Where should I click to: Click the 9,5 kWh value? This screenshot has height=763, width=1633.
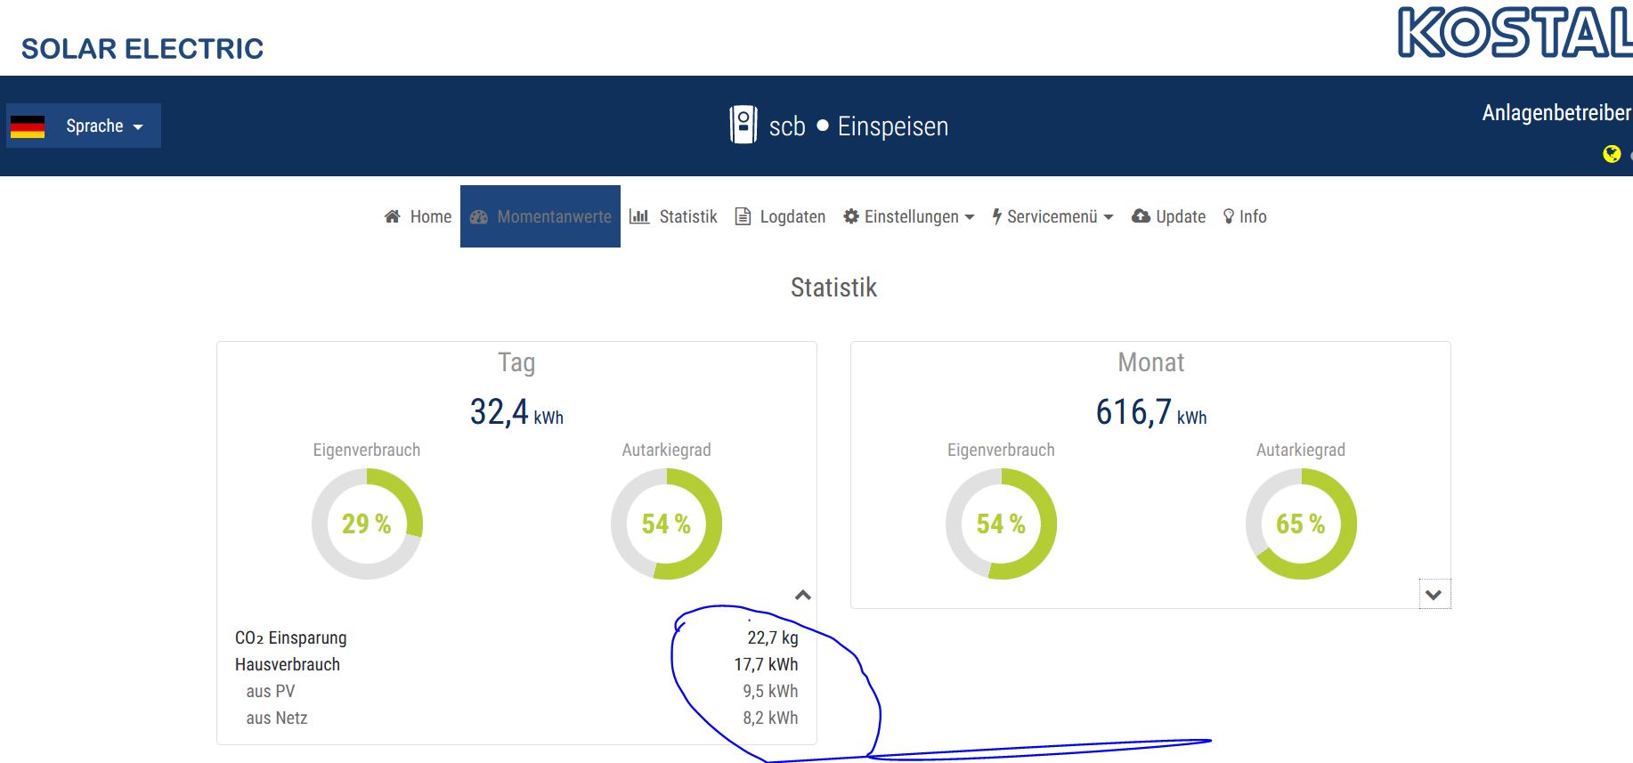click(770, 691)
